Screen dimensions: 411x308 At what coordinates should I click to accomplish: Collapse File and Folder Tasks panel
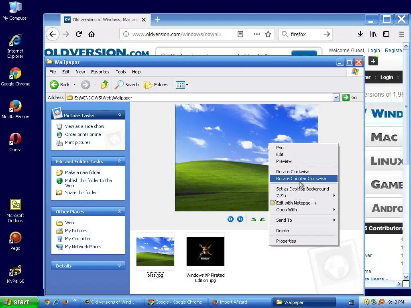tap(120, 161)
